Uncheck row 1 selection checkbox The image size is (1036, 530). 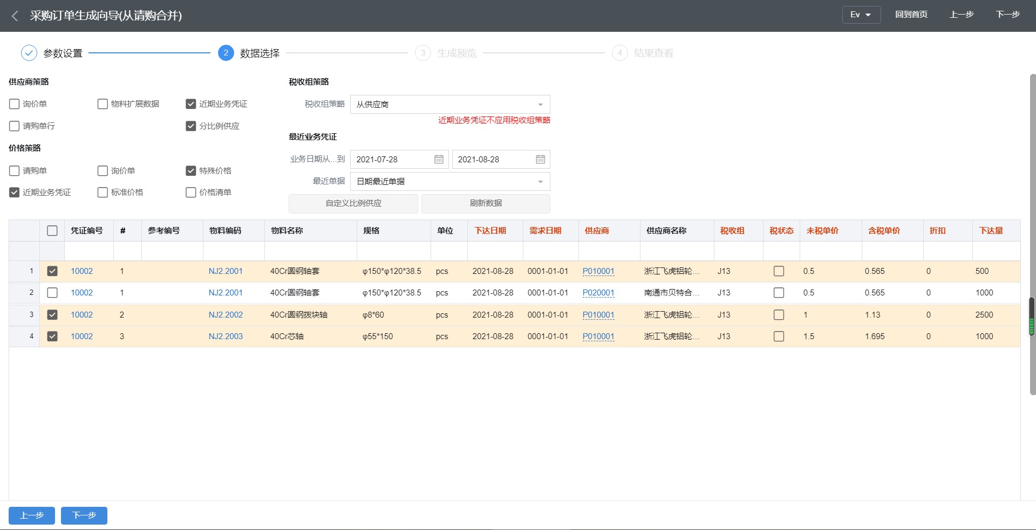coord(52,271)
